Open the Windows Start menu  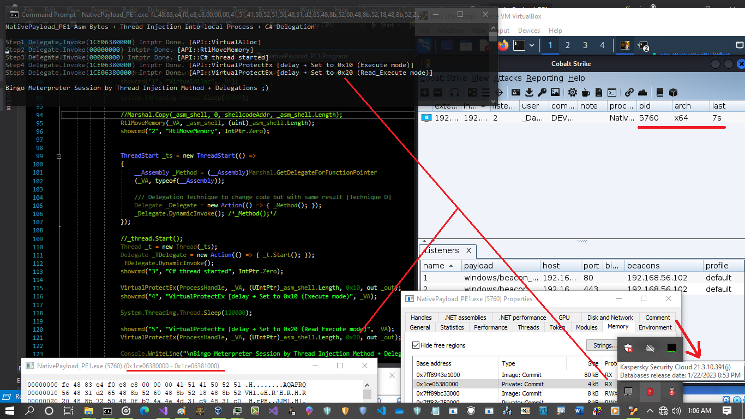tap(10, 410)
